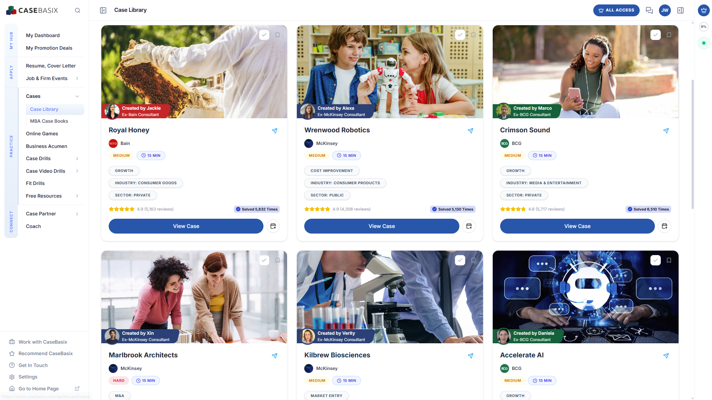The image size is (712, 400).
Task: Bookmark the Royal Honey case
Action: [278, 35]
